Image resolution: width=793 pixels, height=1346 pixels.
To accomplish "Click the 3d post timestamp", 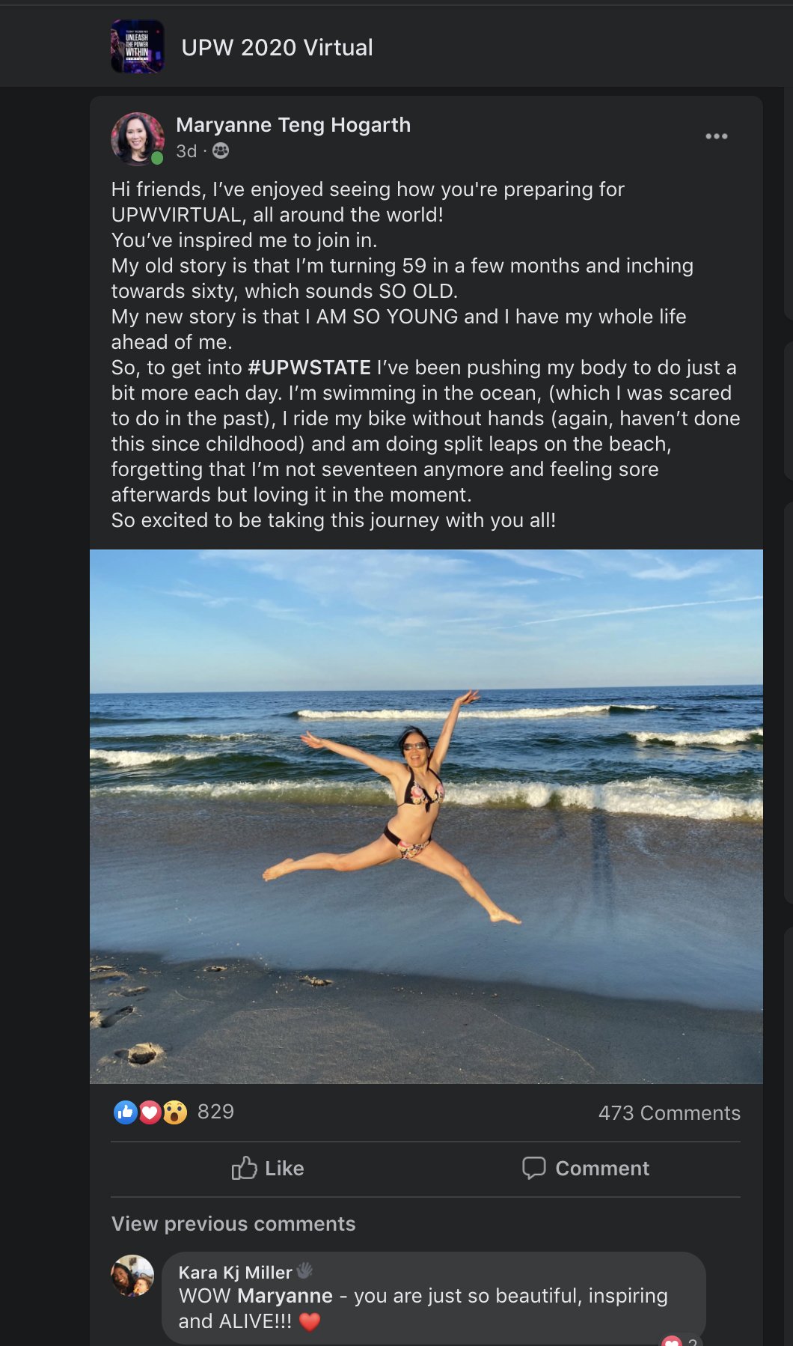I will 186,151.
